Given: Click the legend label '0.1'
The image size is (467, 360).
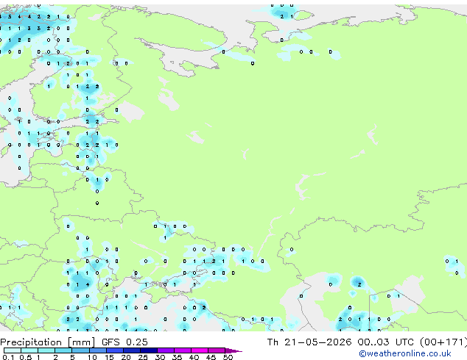Looking at the screenshot, I should 8,357.
